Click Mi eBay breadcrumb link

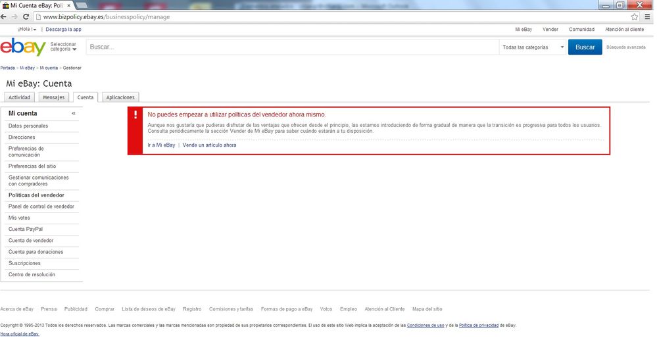click(x=27, y=68)
